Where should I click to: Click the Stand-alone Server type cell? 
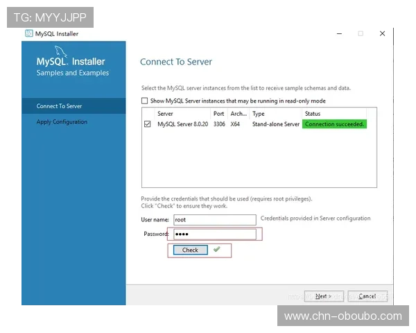pyautogui.click(x=276, y=124)
